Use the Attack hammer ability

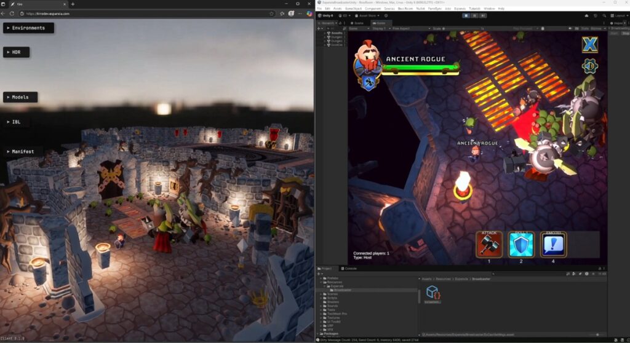click(x=489, y=244)
